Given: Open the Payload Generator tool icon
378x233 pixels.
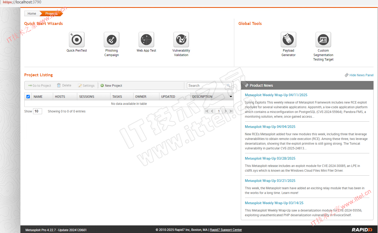Looking at the screenshot, I should point(288,40).
